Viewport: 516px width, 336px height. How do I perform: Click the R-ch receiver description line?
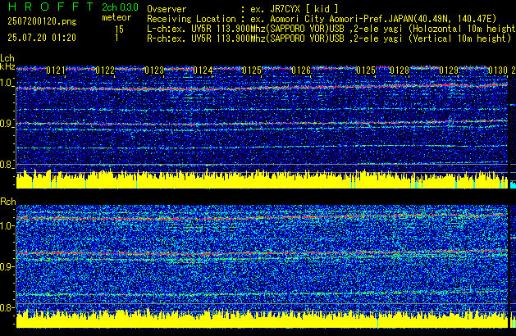pos(329,39)
